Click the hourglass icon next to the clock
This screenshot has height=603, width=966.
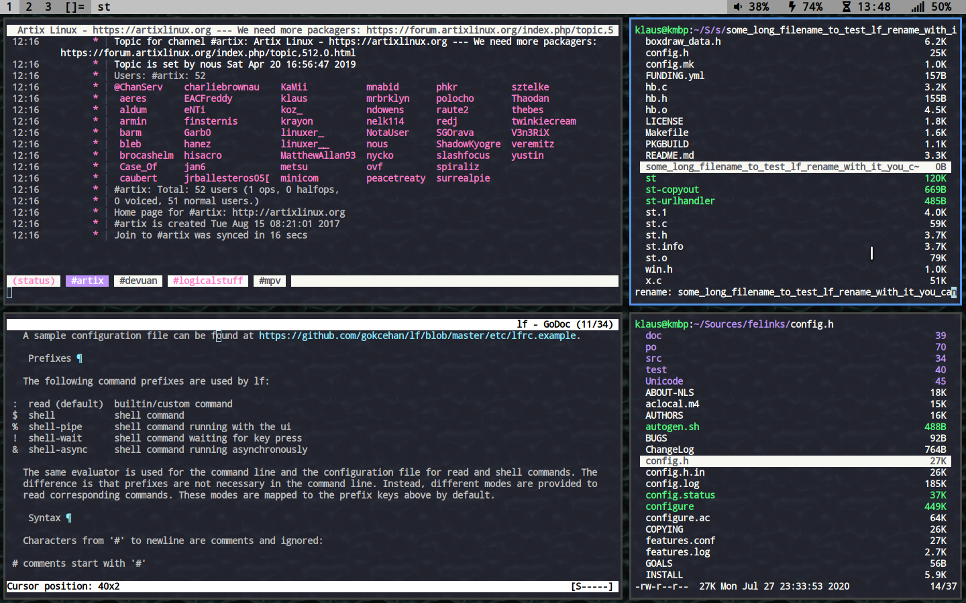847,7
